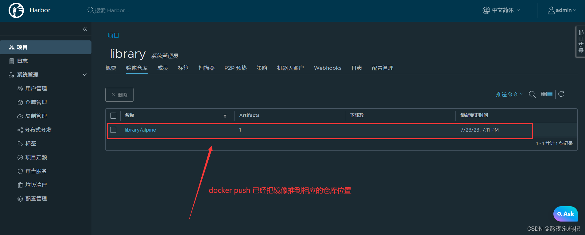Sort by the Artifacts column header
The height and width of the screenshot is (235, 585).
249,115
